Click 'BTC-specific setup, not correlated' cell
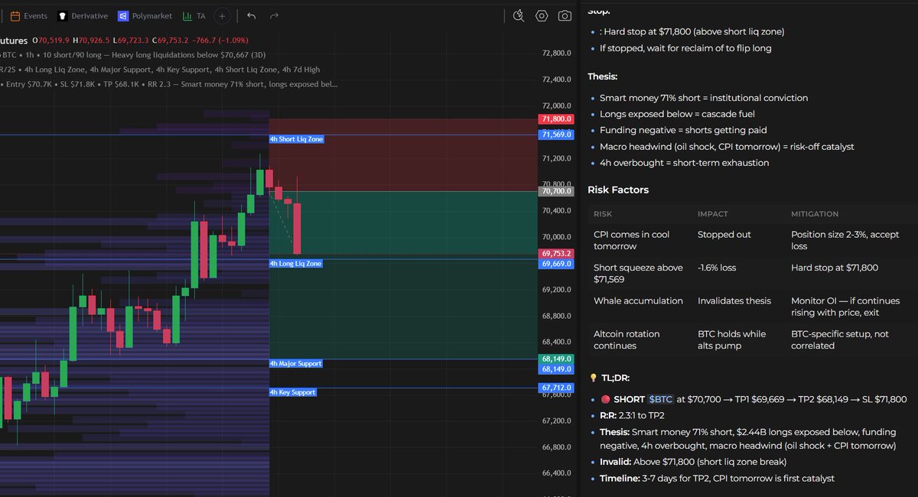This screenshot has height=497, width=918. pos(841,339)
